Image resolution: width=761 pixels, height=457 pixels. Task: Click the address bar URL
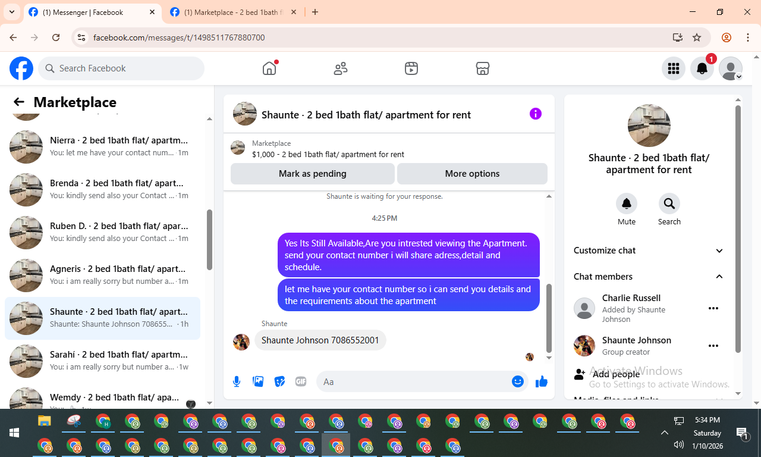tap(179, 37)
